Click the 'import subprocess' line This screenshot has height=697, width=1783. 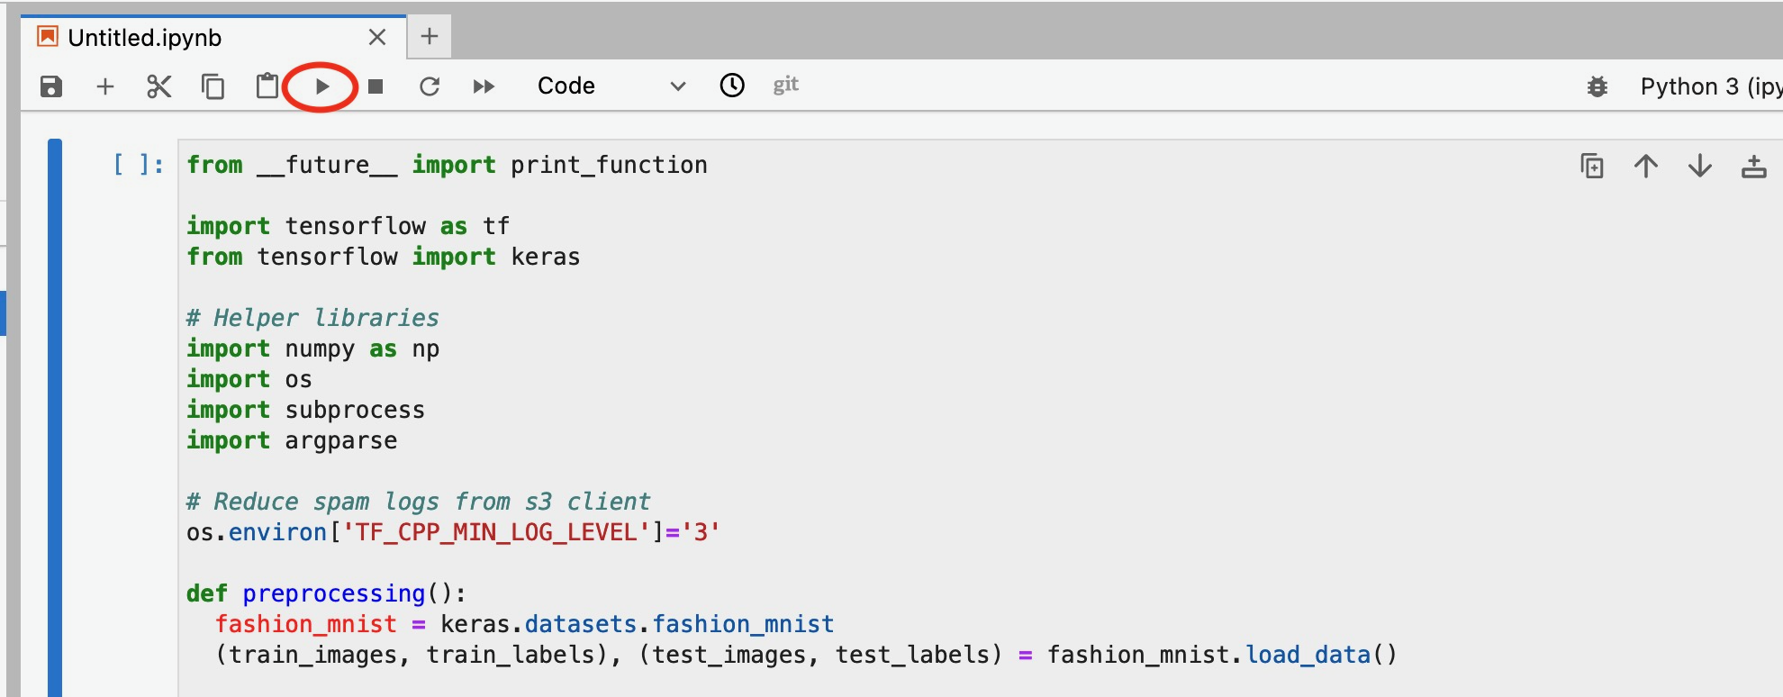(305, 410)
